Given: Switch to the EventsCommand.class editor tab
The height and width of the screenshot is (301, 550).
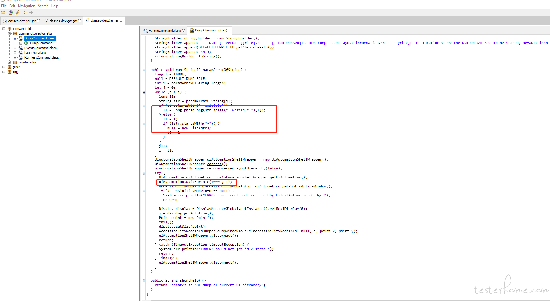Looking at the screenshot, I should (165, 31).
